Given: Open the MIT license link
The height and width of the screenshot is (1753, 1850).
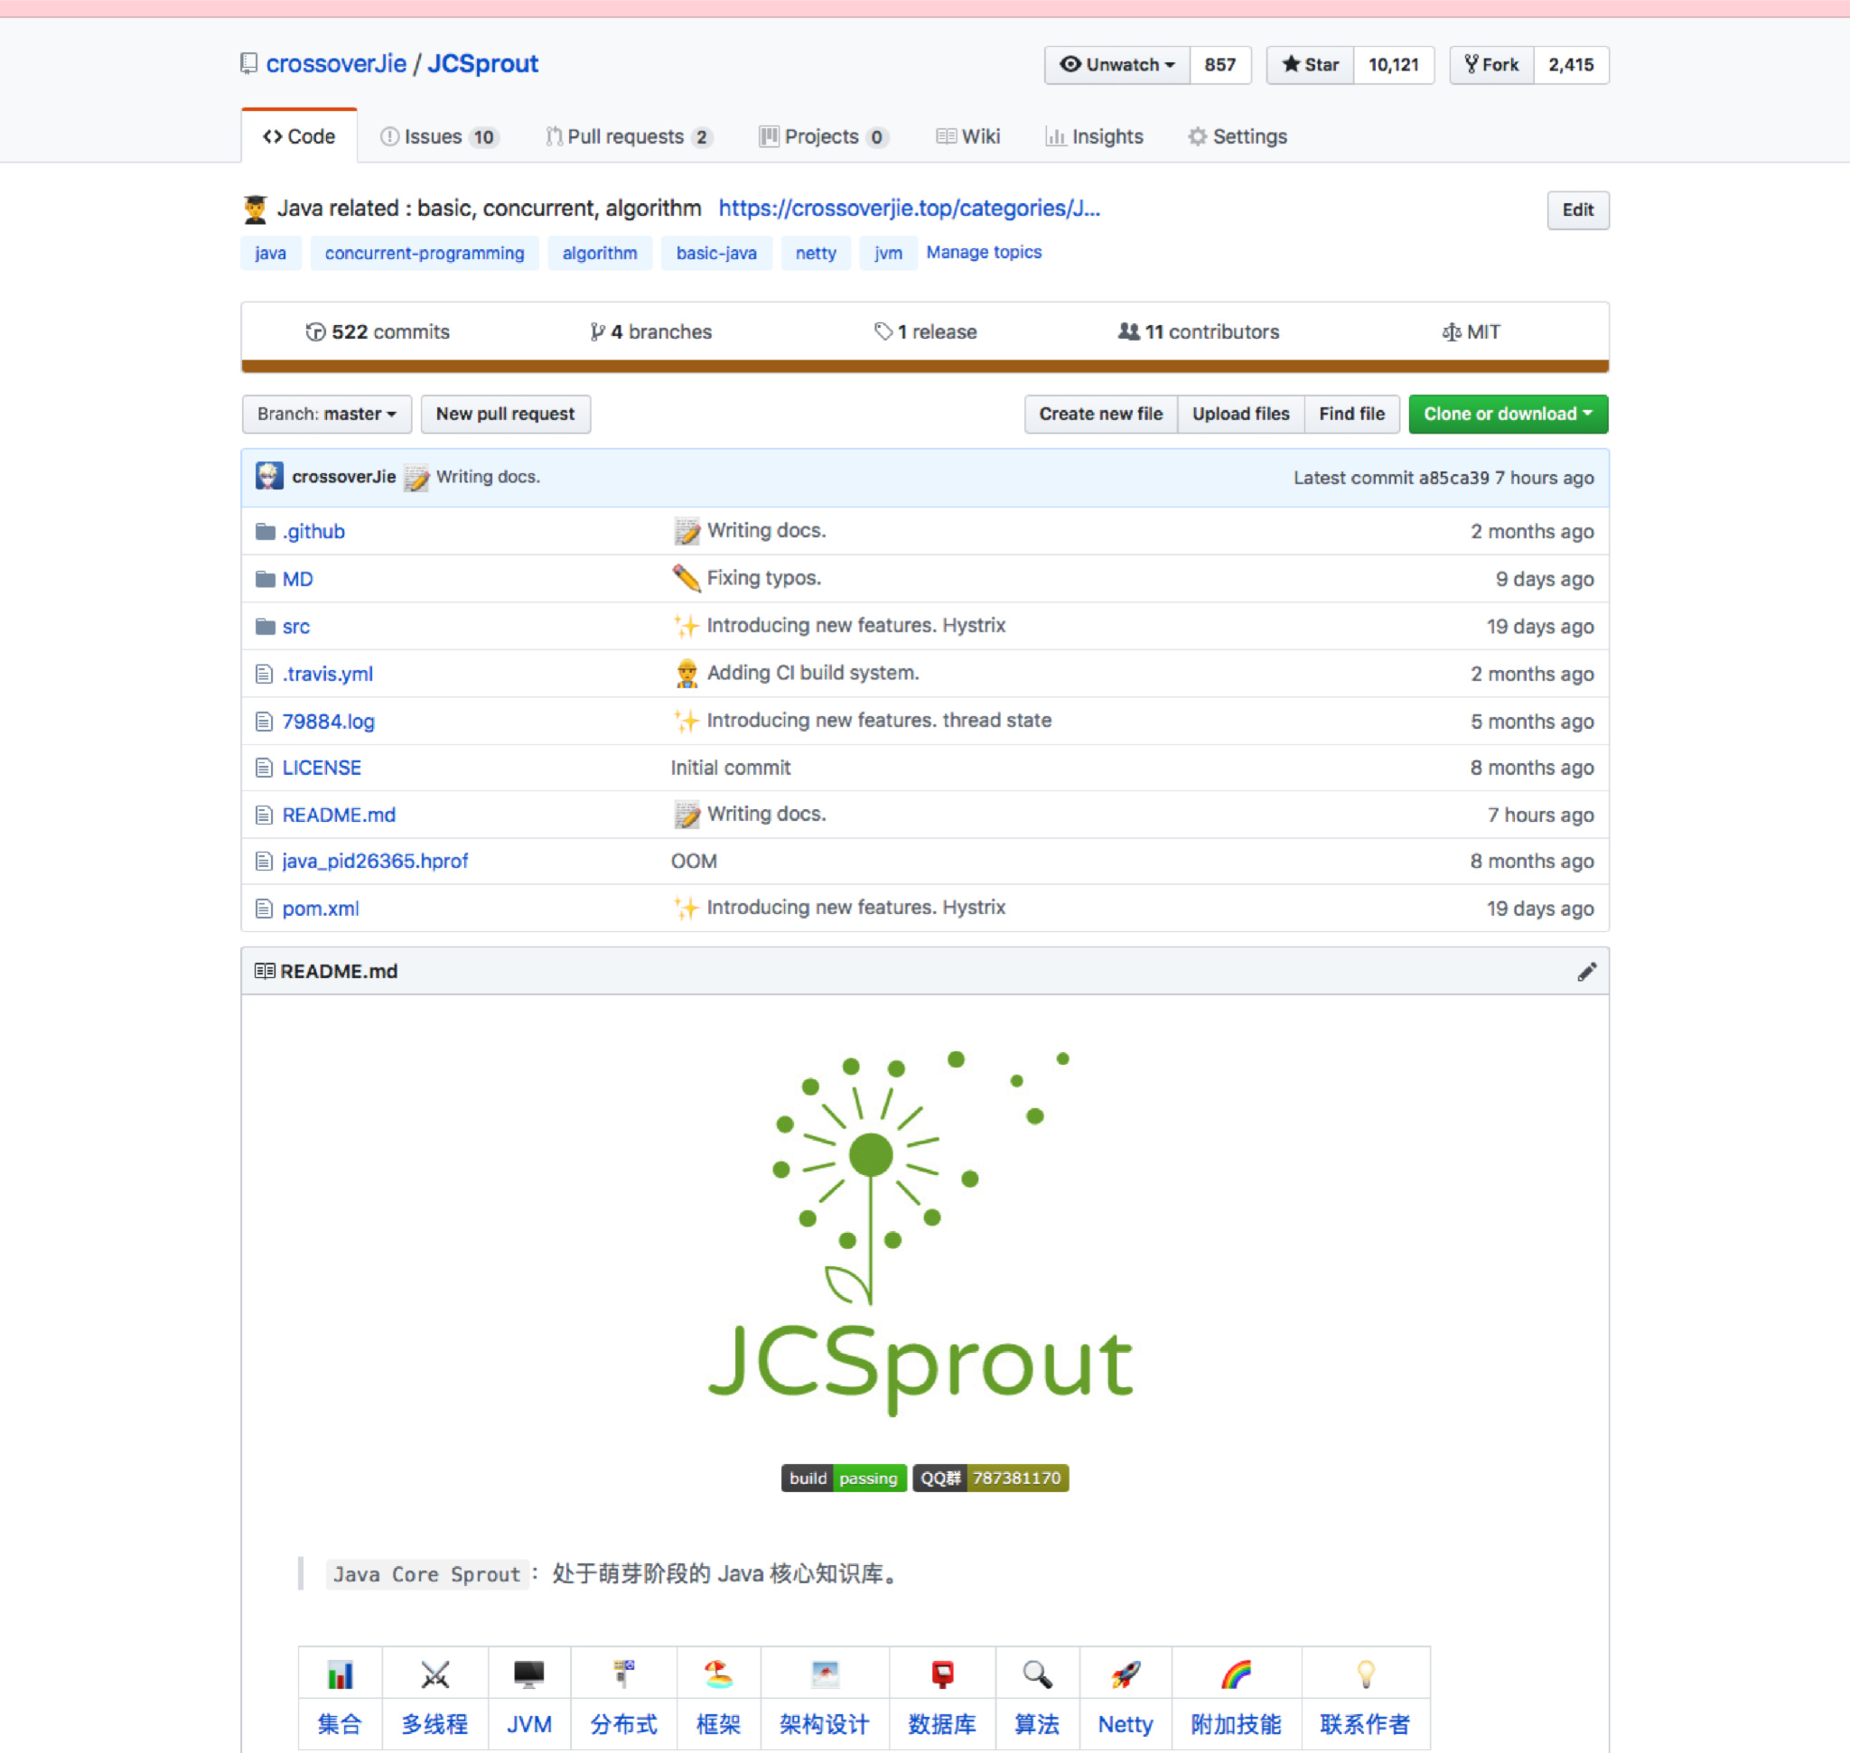Looking at the screenshot, I should [1472, 331].
